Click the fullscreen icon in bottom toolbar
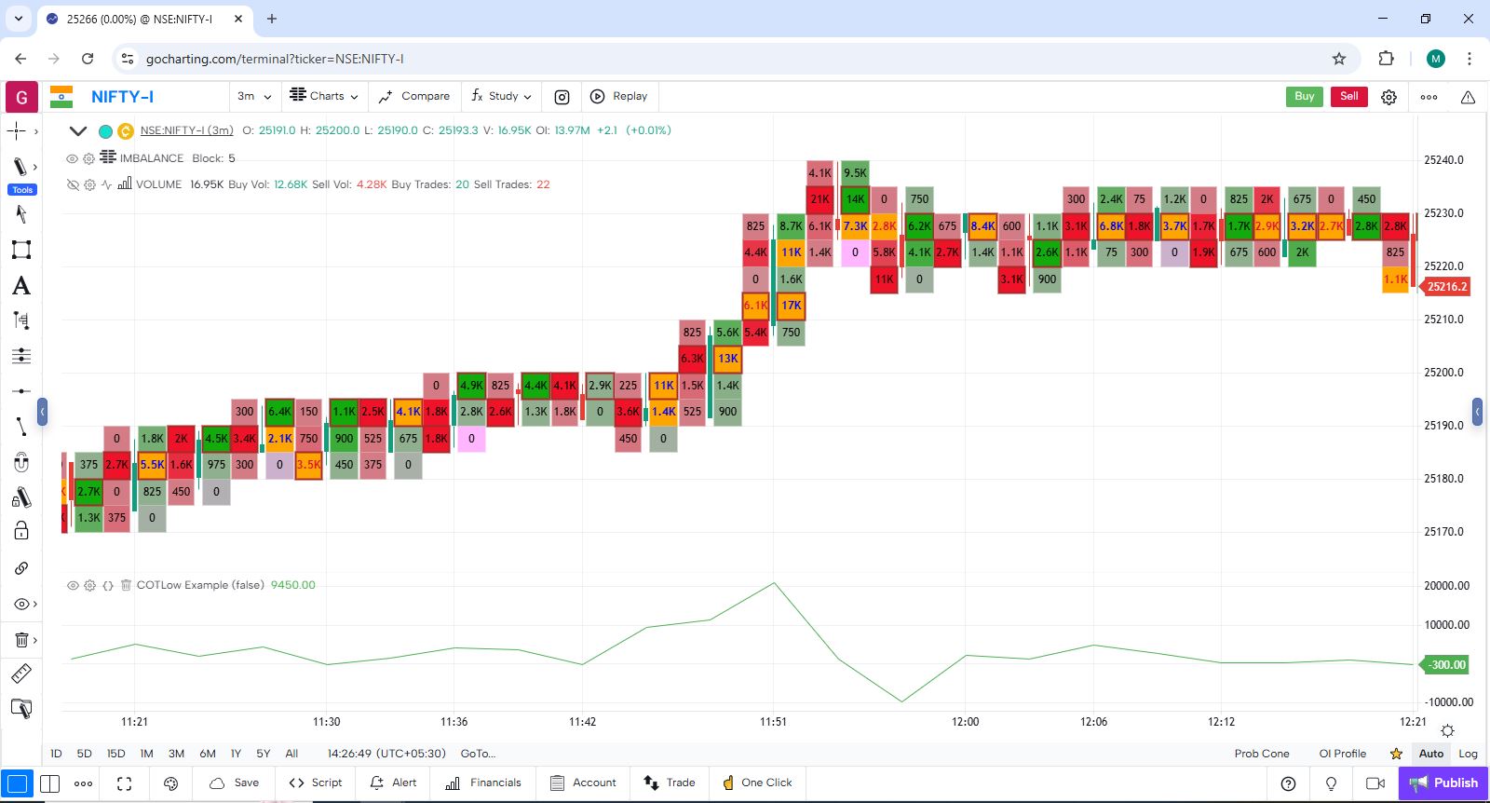1490x803 pixels. click(x=124, y=783)
